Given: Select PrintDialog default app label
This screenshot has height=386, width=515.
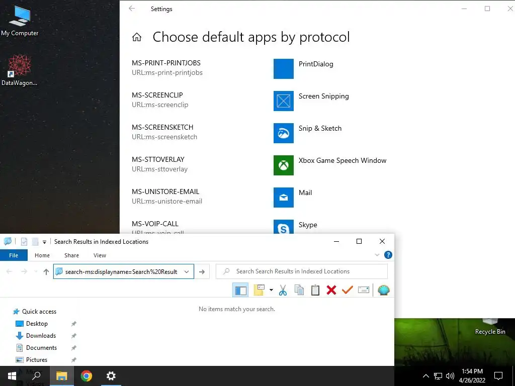Looking at the screenshot, I should tap(316, 64).
